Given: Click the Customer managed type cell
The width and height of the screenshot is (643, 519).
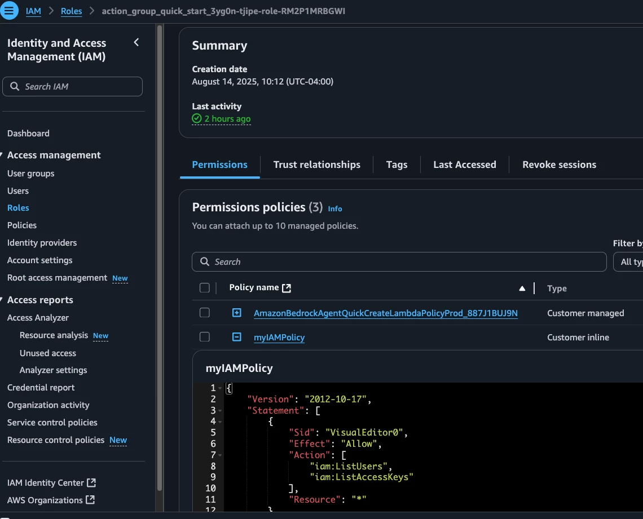Looking at the screenshot, I should 585,313.
